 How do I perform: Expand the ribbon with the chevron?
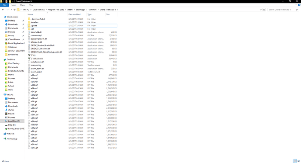tap(296, 5)
